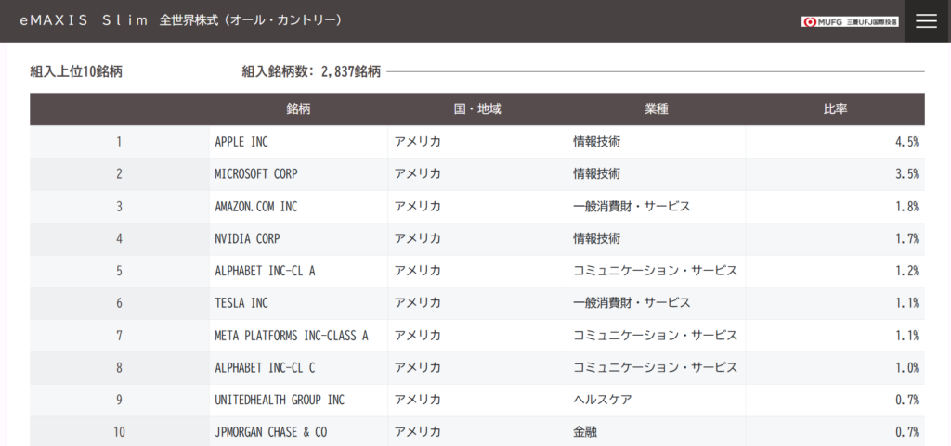Select the ALPHABET INC-CL A cell
This screenshot has height=446, width=951.
tap(298, 271)
